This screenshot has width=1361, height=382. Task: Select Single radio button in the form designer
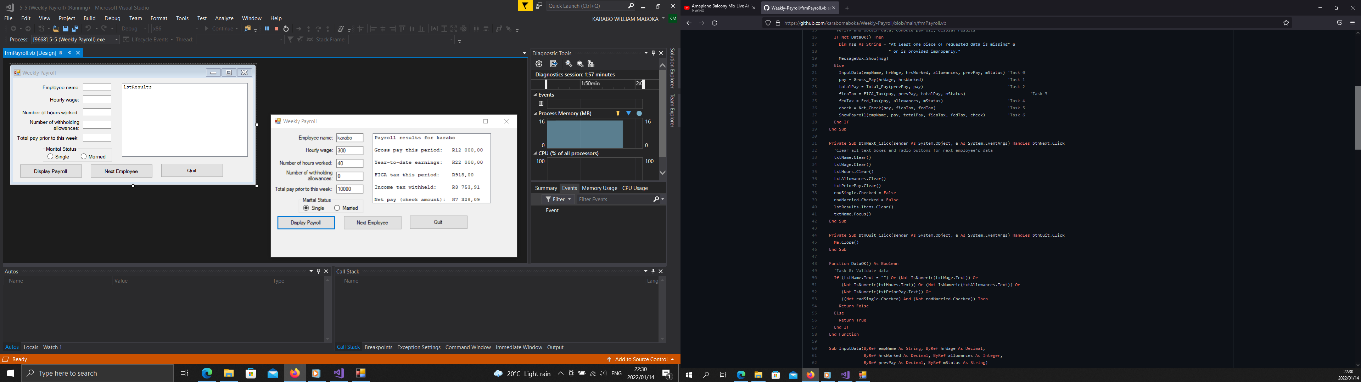50,157
